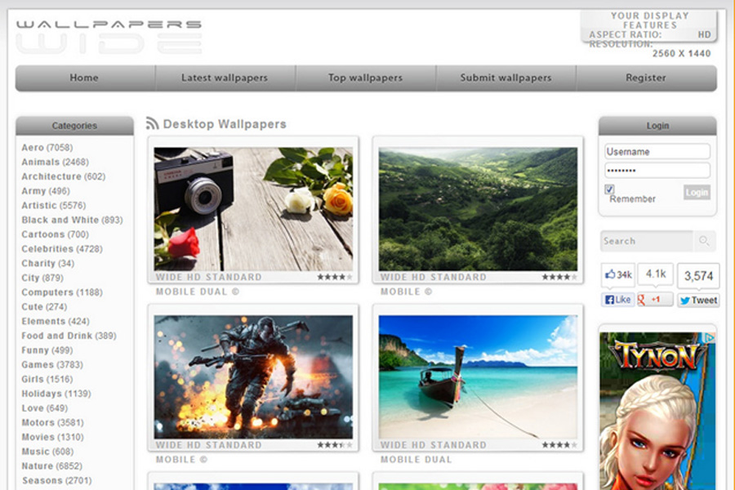Select the Black and White category

pyautogui.click(x=72, y=220)
